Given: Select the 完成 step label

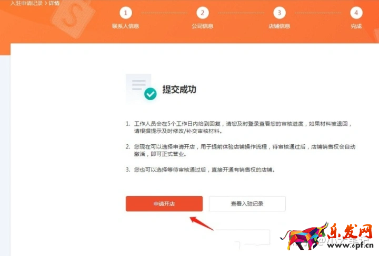Looking at the screenshot, I should point(356,26).
